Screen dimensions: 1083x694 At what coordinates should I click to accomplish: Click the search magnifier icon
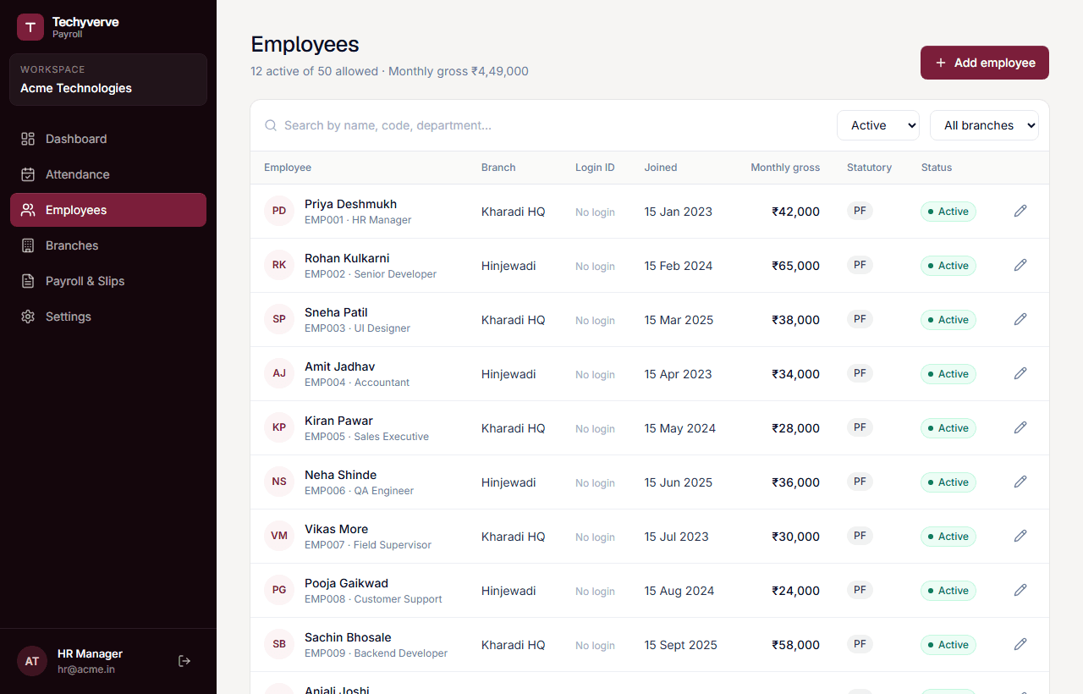pos(271,125)
